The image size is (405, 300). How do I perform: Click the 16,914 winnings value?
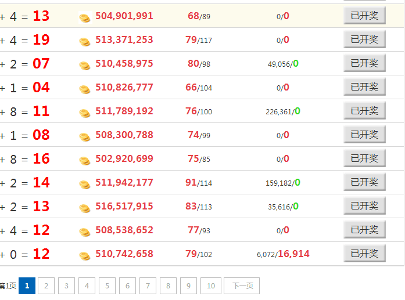point(293,254)
